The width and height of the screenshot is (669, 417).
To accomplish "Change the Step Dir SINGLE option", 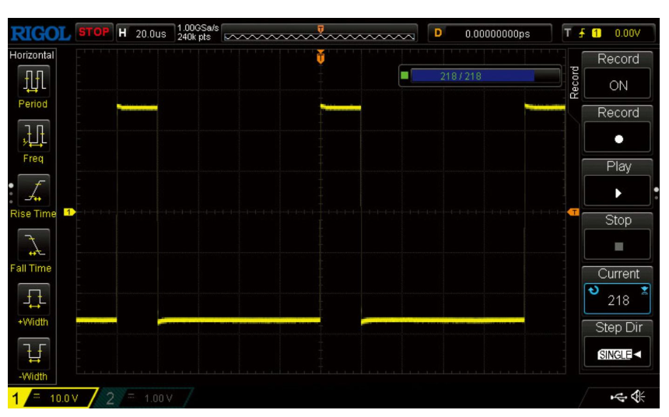I will (x=618, y=354).
